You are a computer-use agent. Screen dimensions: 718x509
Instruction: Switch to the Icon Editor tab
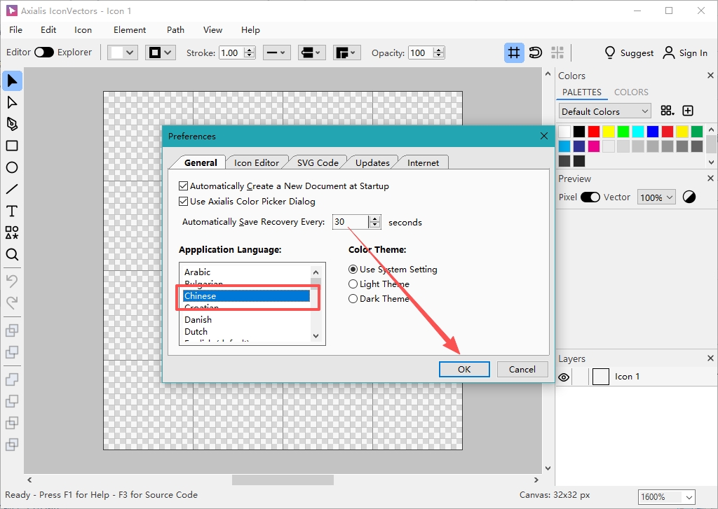tap(257, 163)
